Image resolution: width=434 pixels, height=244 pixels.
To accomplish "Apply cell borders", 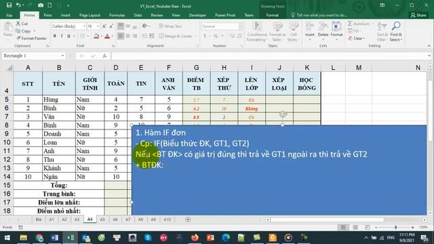I will 83,36.
